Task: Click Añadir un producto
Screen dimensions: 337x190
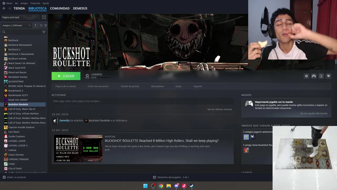Action: tap(14, 177)
